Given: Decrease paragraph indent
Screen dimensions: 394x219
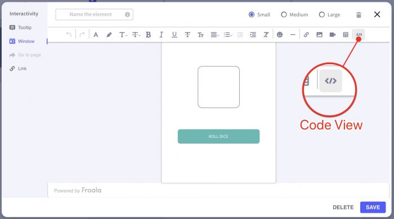Looking at the screenshot, I should click(x=240, y=35).
